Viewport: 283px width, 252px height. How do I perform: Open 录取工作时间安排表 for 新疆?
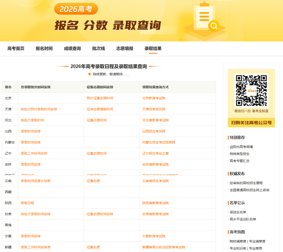36,247
